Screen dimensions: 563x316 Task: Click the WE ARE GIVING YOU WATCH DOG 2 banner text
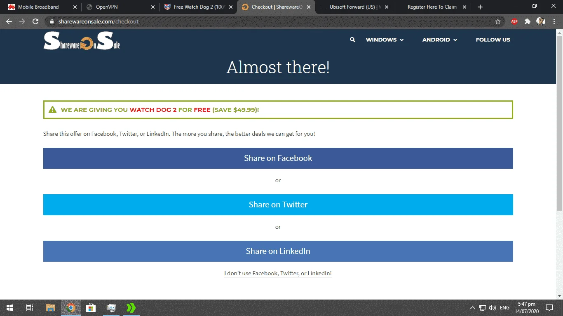pyautogui.click(x=160, y=110)
